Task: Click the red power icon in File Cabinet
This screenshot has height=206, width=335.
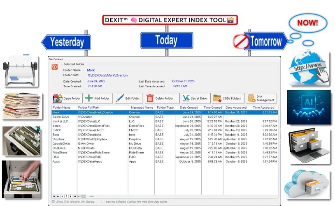Action: tap(55, 67)
